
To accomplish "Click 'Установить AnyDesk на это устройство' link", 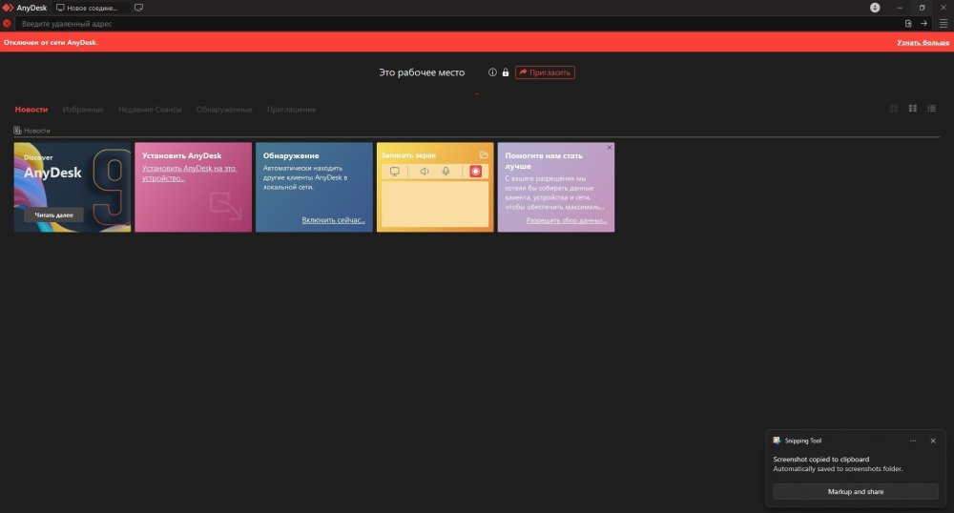I will point(189,174).
